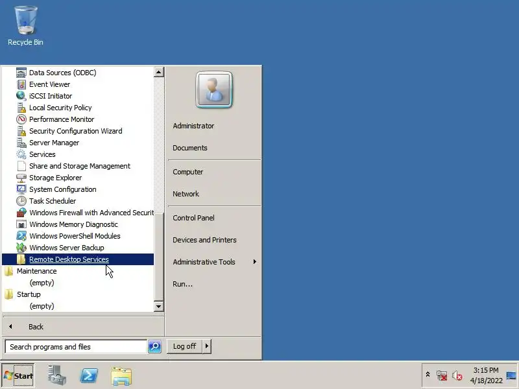Image resolution: width=519 pixels, height=389 pixels.
Task: Click the System Configuration icon
Action: [x=21, y=189]
